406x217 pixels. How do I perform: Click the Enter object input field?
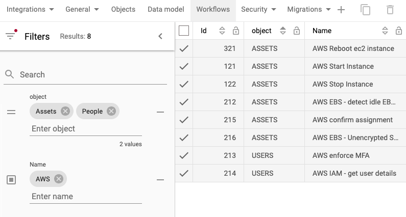tap(86, 129)
